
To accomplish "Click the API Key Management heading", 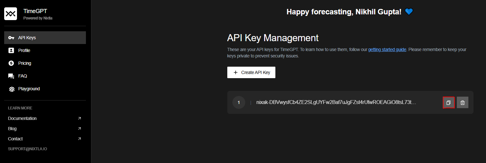I will tap(273, 38).
